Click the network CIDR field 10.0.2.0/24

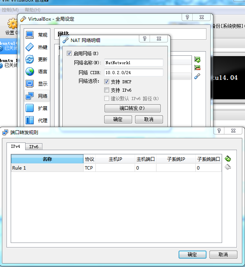pyautogui.click(x=134, y=73)
